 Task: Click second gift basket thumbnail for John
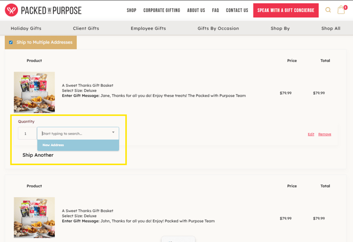34,217
